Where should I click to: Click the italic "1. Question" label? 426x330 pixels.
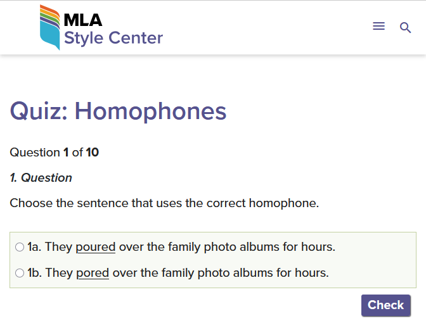41,178
